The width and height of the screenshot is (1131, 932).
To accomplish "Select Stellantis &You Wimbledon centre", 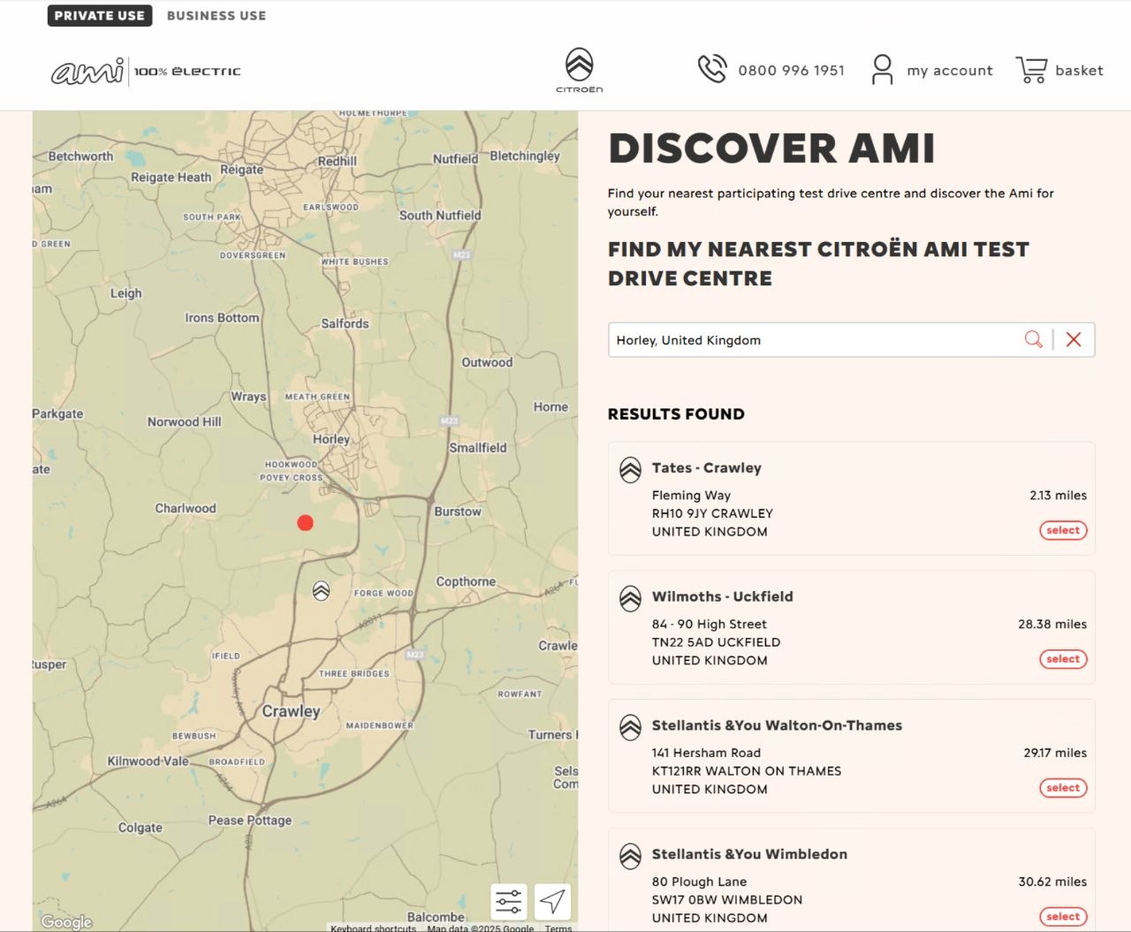I will (x=1063, y=917).
